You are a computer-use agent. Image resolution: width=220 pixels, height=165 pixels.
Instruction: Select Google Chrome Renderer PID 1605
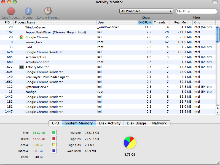108,72
